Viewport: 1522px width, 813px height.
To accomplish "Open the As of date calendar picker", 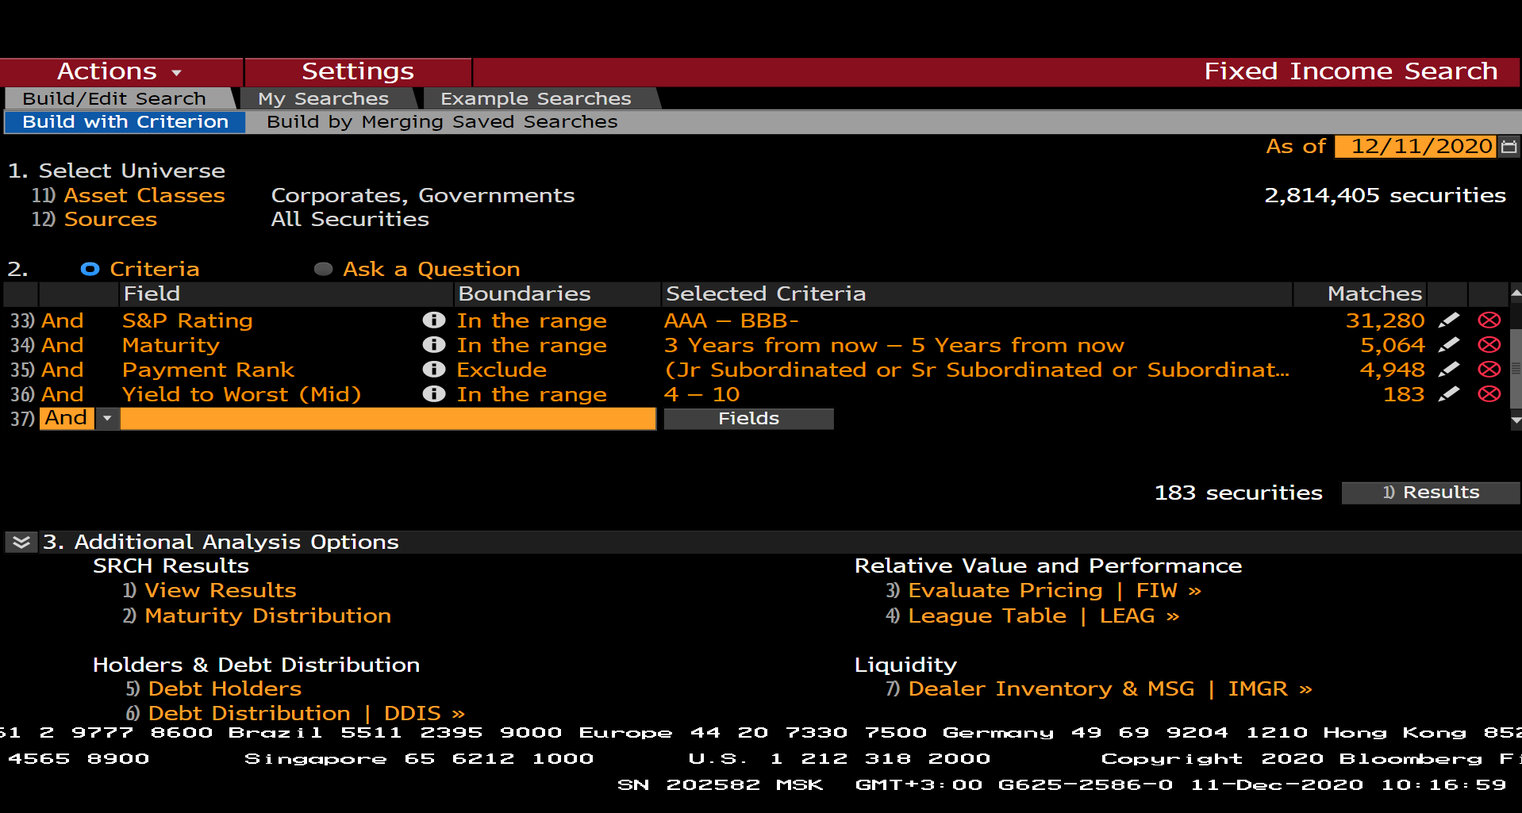I will click(x=1509, y=147).
